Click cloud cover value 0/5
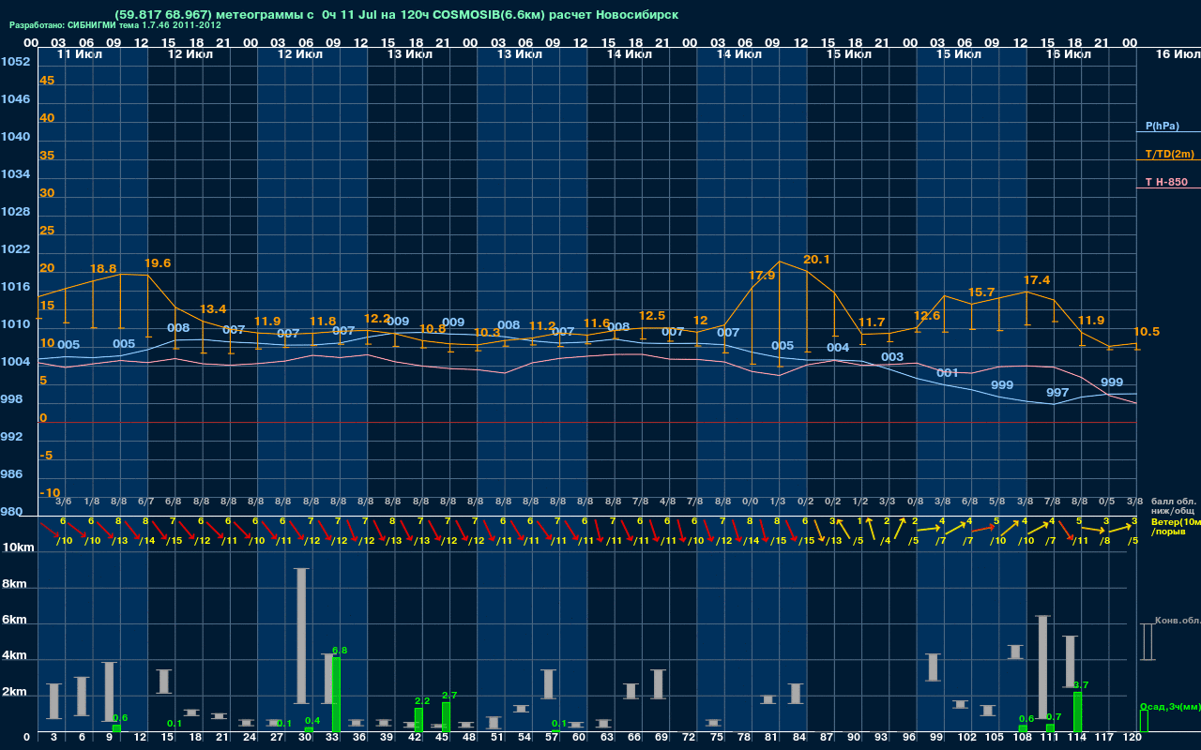The width and height of the screenshot is (1201, 750). [x=1107, y=502]
